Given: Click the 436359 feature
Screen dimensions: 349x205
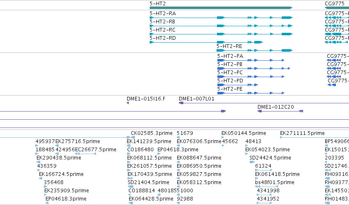Looking at the screenshot, I should [38, 170].
